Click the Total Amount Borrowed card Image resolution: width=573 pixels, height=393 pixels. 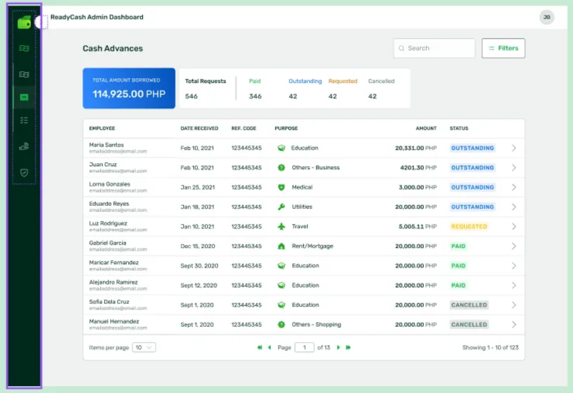tap(129, 88)
